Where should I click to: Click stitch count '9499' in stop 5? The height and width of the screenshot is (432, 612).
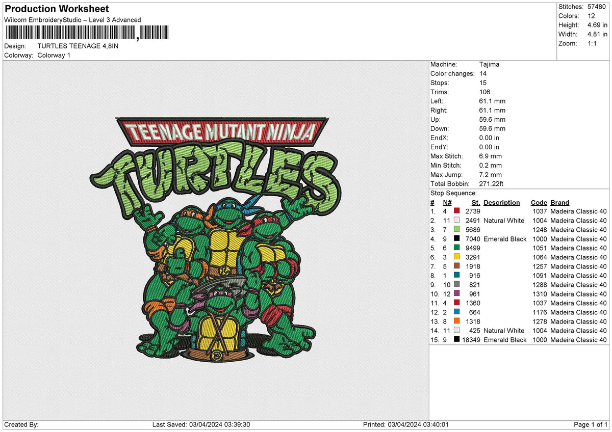[x=472, y=248]
